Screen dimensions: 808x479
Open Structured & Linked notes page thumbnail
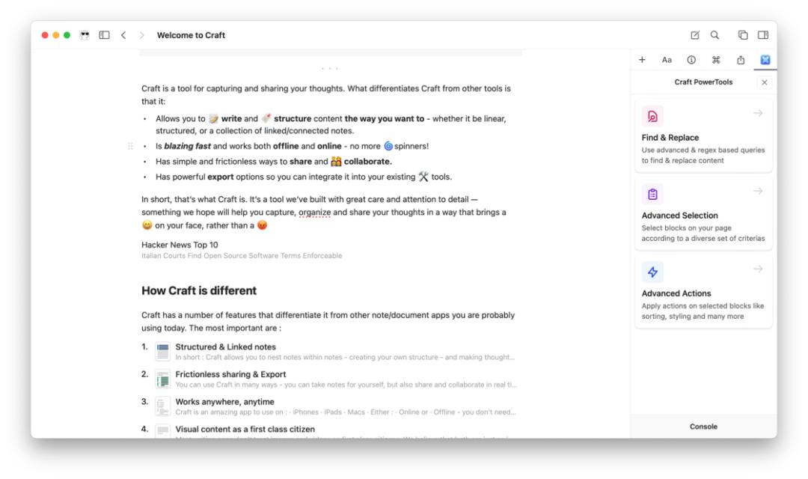pos(163,352)
